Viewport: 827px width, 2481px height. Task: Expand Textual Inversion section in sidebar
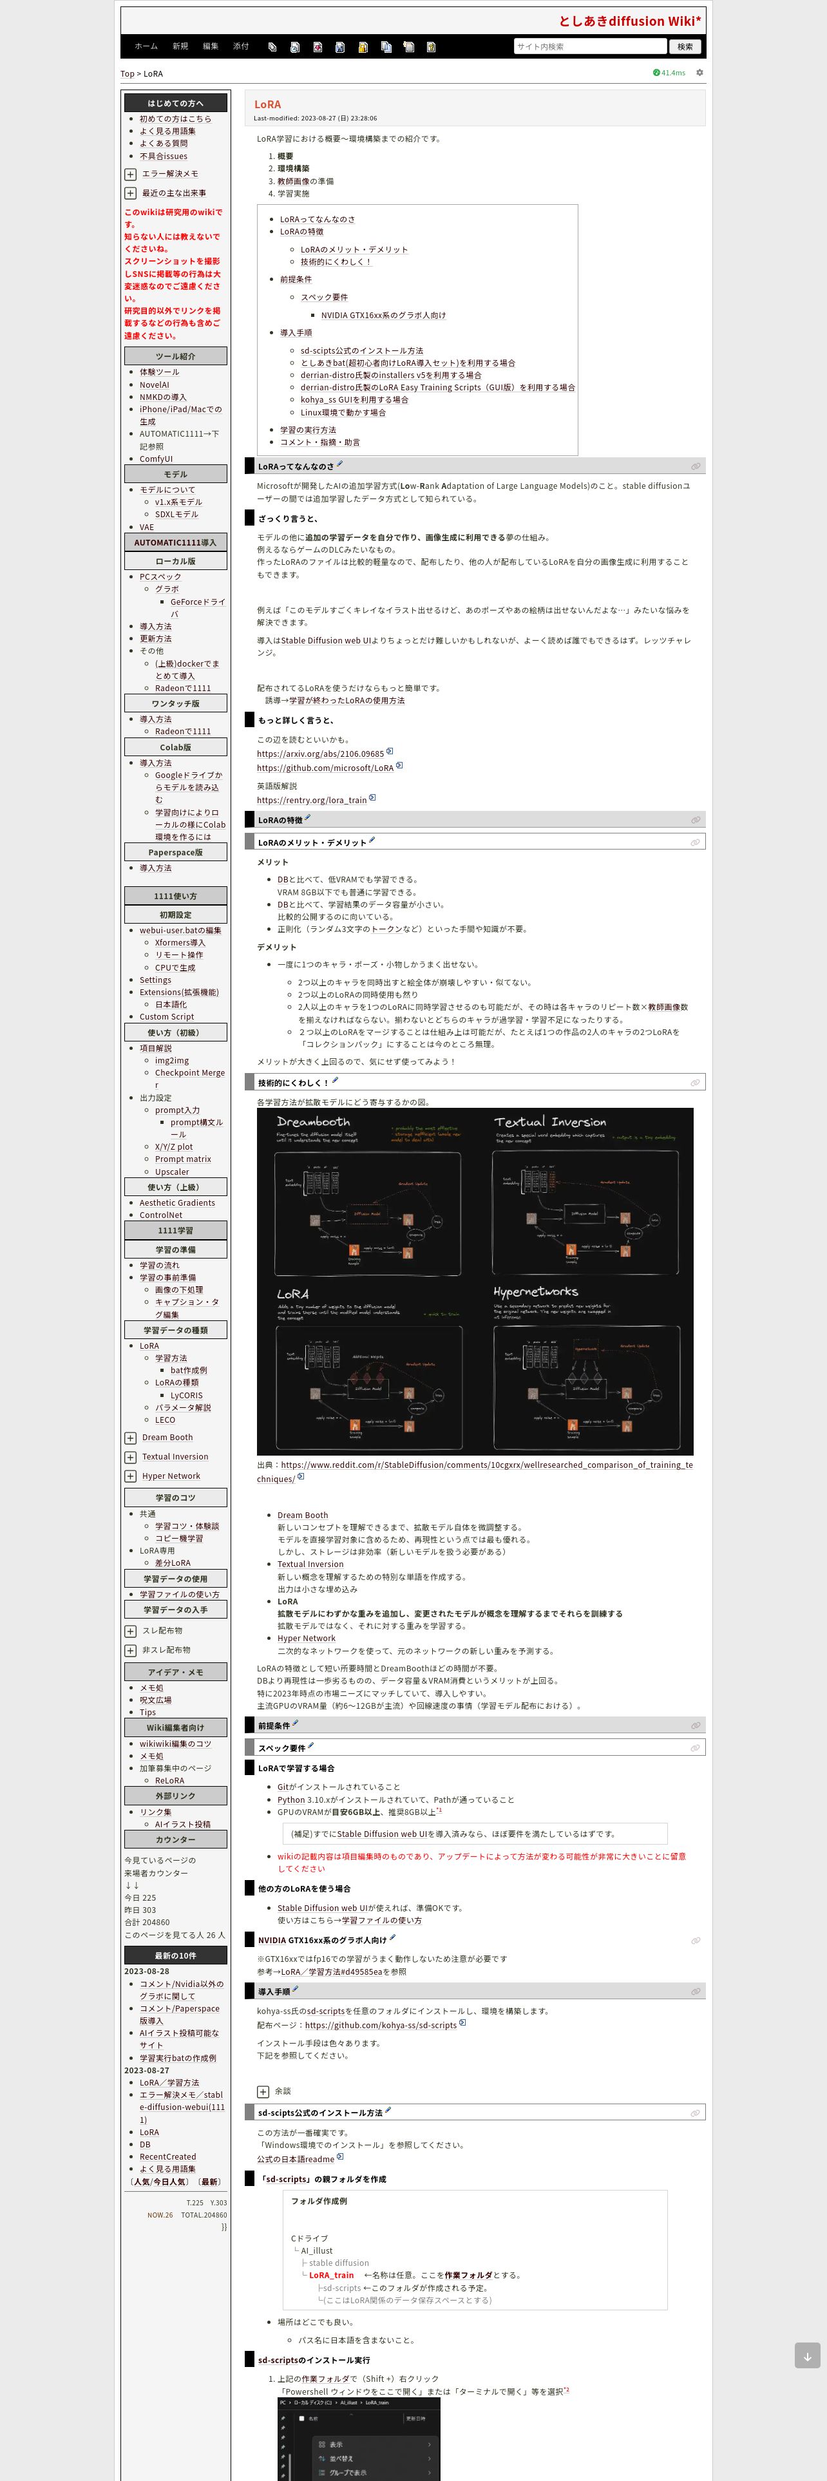tap(130, 1457)
